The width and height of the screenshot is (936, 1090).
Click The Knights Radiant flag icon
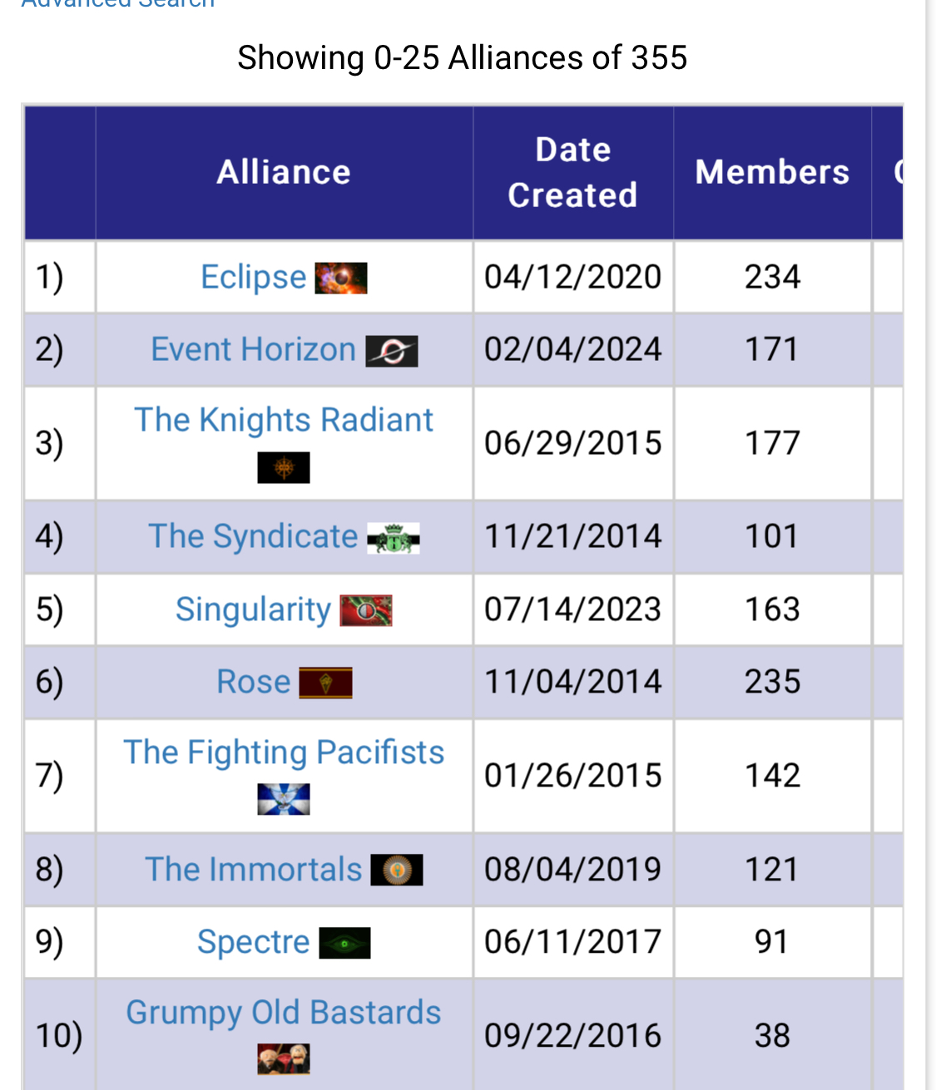click(x=284, y=468)
